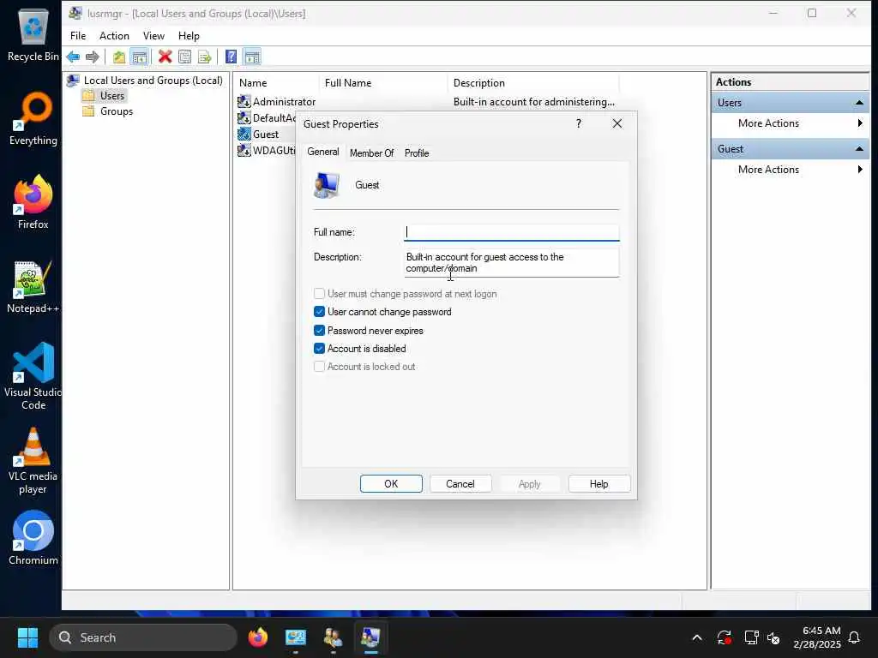The image size is (878, 658).
Task: Collapse the Guest section in Actions pane
Action: point(859,149)
